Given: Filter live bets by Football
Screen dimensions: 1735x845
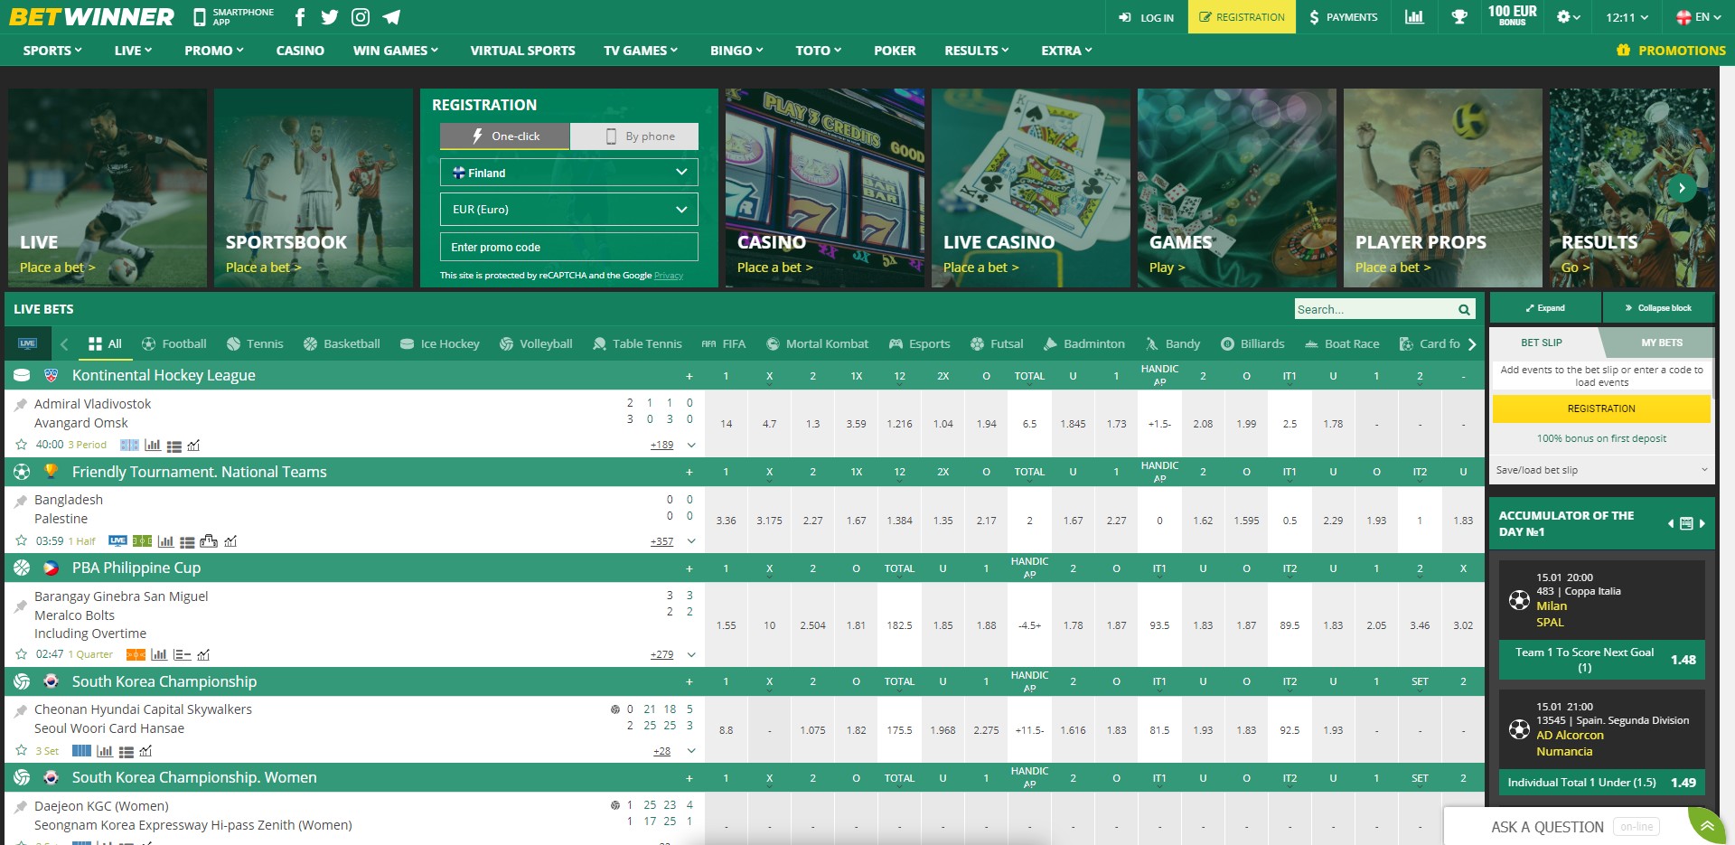Looking at the screenshot, I should coord(174,343).
